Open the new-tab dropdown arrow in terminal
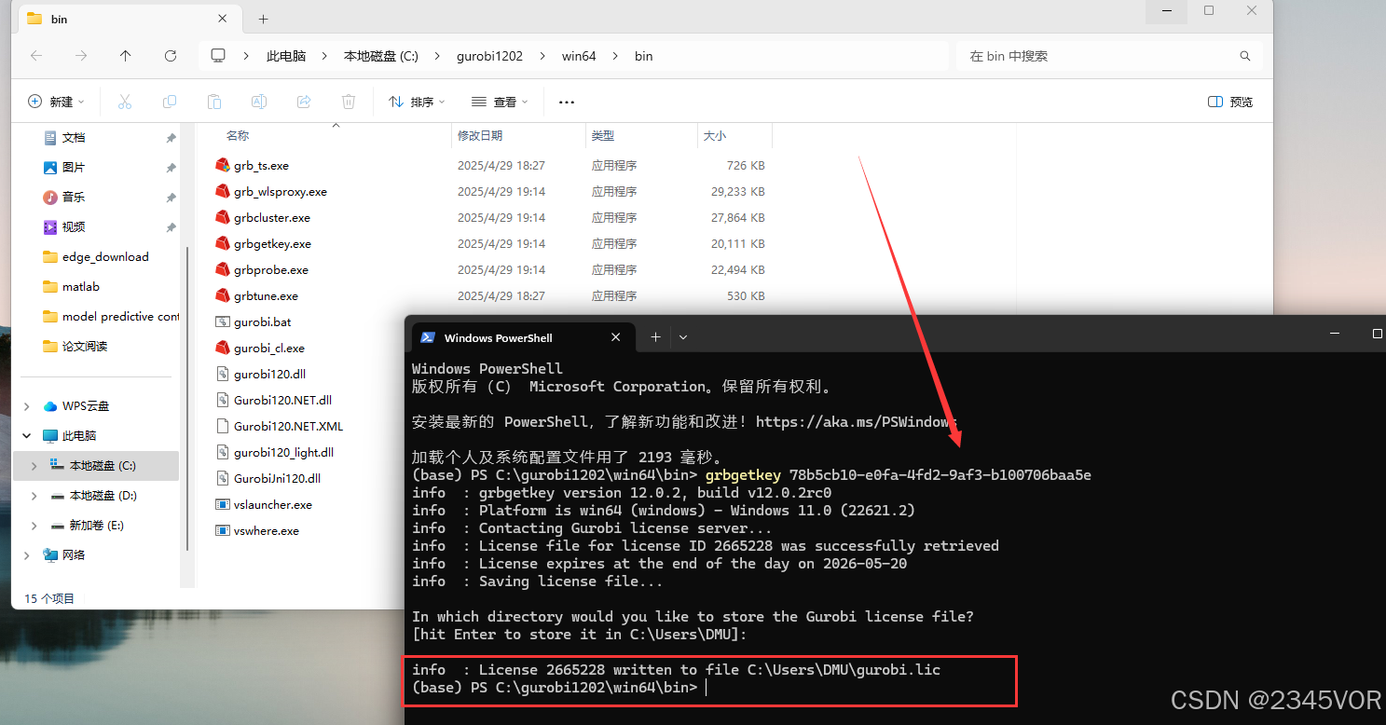The image size is (1386, 725). [683, 337]
